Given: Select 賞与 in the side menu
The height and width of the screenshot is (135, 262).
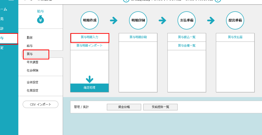Looking at the screenshot, I should 30,54.
